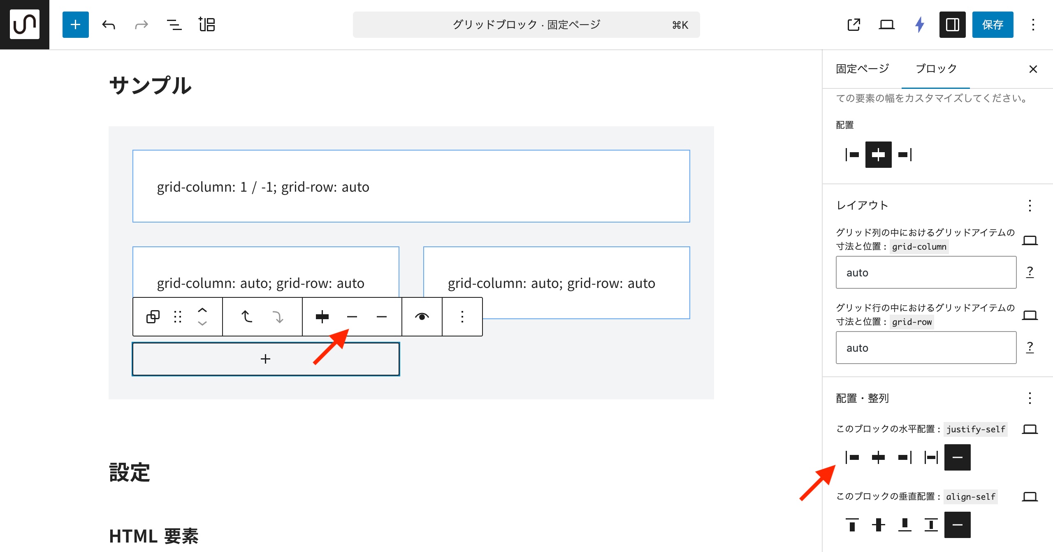Screen dimensions: 1053x552
Task: Switch to the ブロック tab
Action: pyautogui.click(x=936, y=69)
